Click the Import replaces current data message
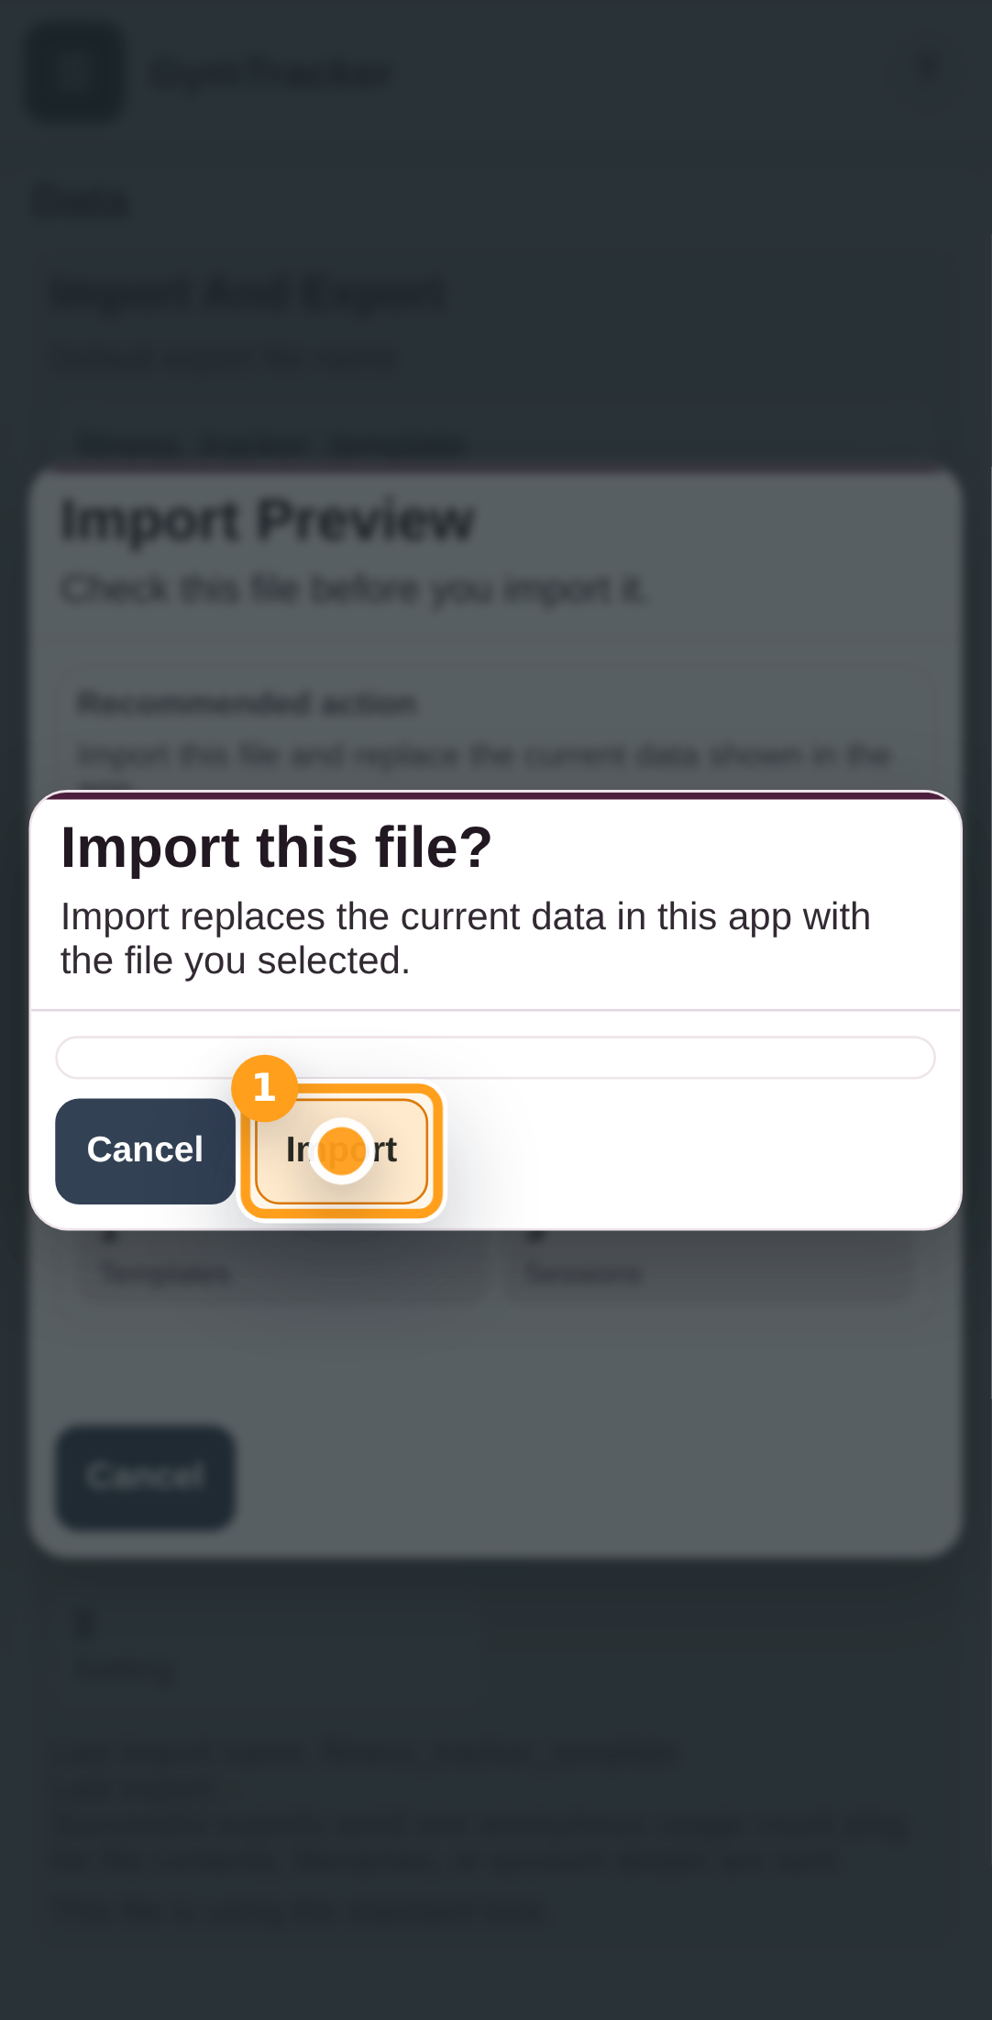This screenshot has height=2020, width=992. point(466,938)
